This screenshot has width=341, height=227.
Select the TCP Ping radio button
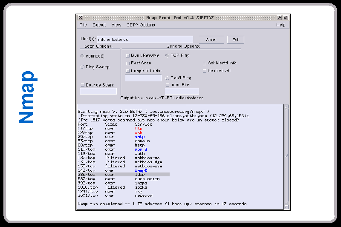[167, 55]
